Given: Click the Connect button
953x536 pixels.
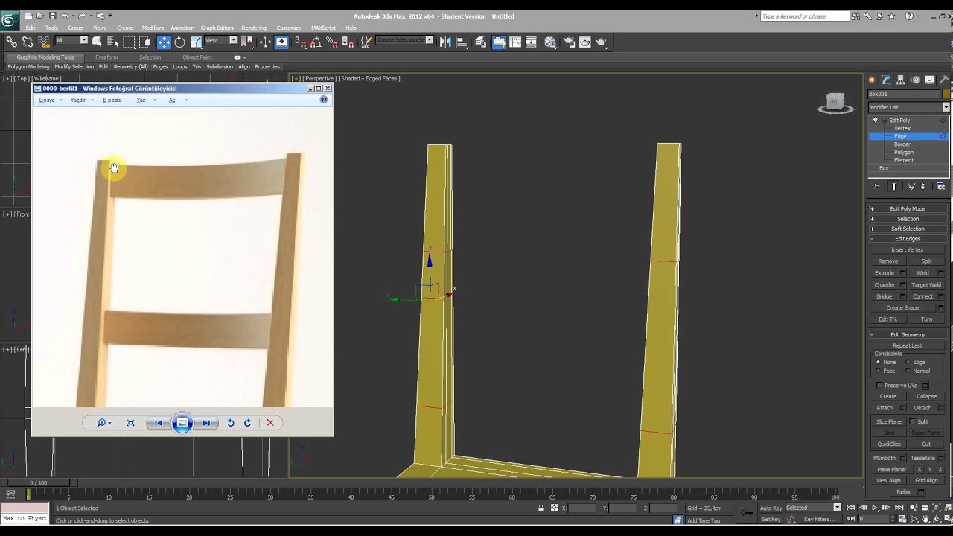Looking at the screenshot, I should (x=922, y=296).
